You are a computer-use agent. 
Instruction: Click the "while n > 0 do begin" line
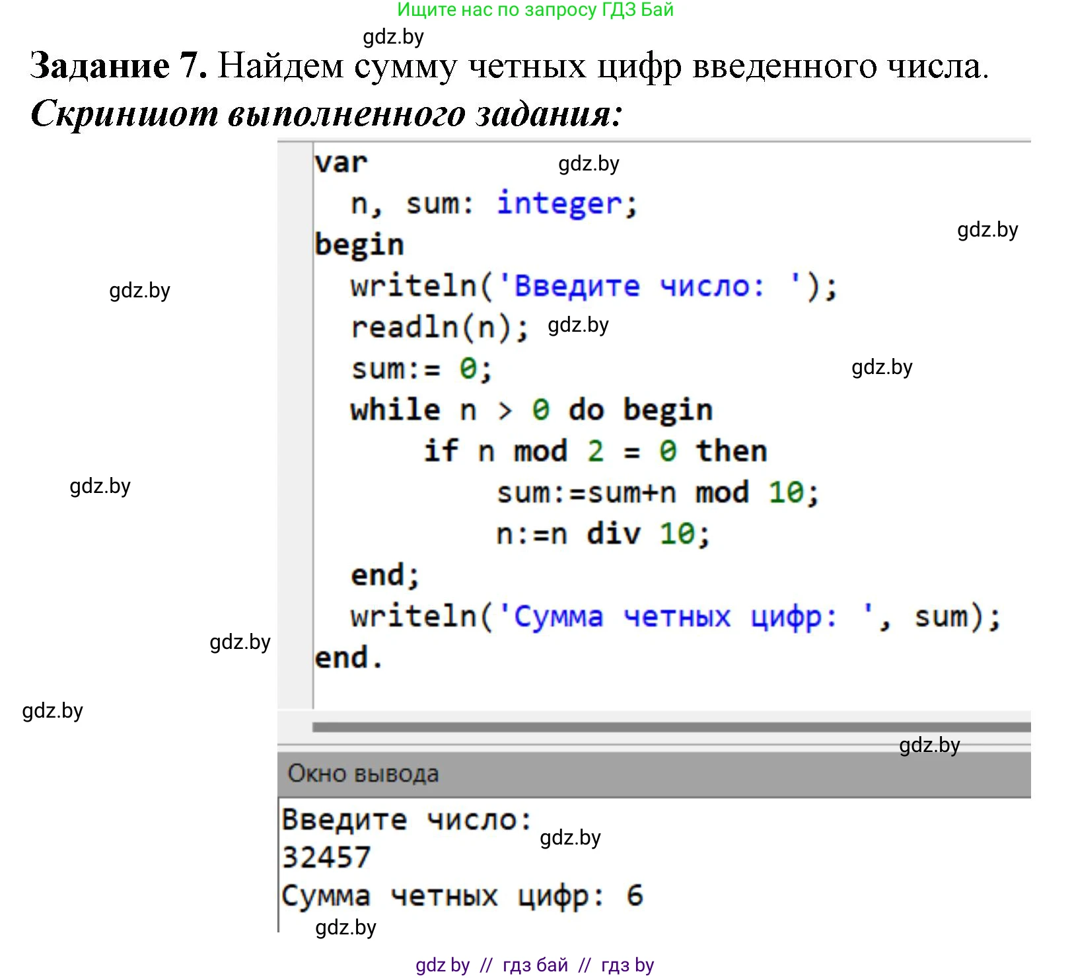point(531,410)
